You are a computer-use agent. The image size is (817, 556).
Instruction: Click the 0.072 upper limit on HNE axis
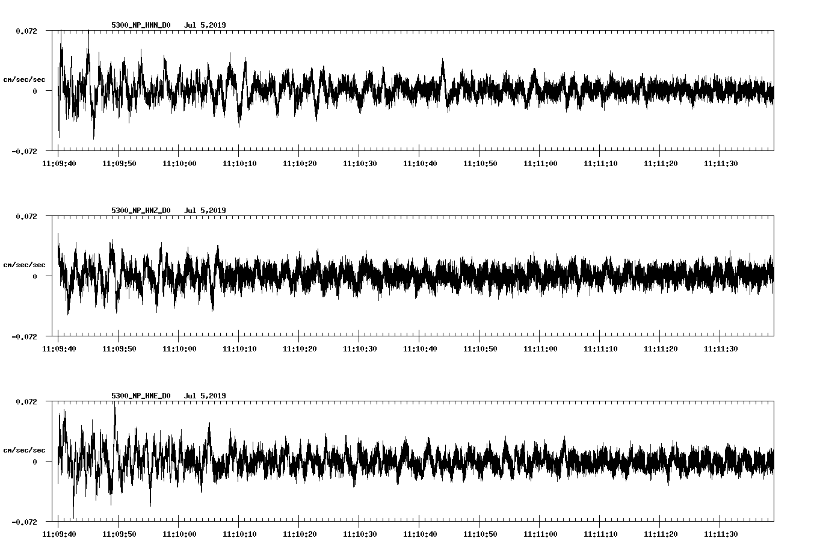coord(26,401)
